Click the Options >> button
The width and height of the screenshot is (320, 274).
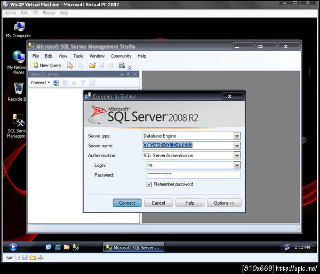tap(224, 203)
